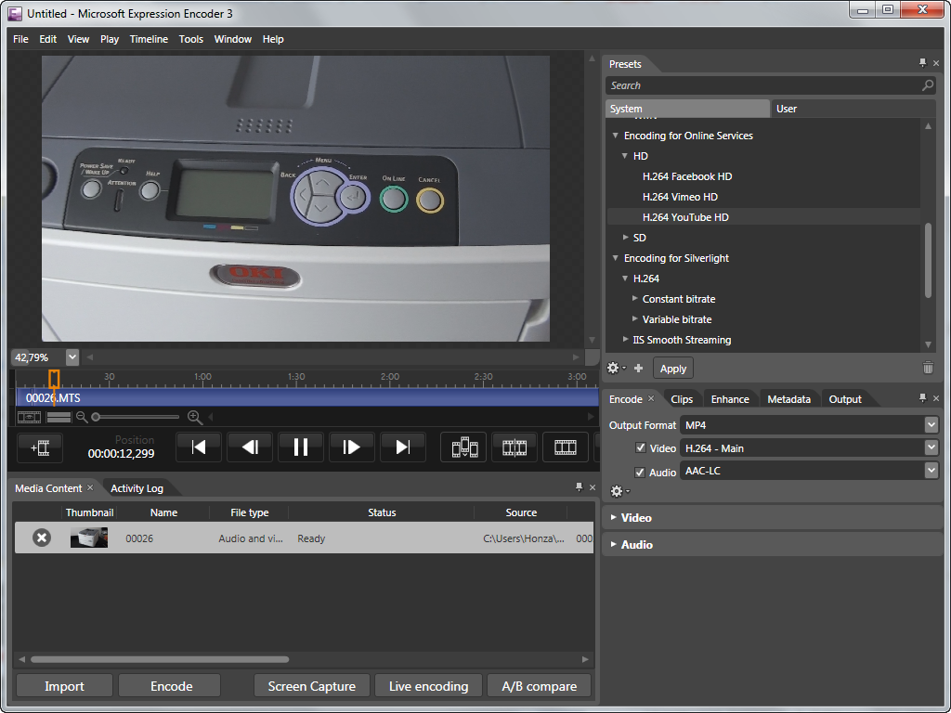Click the timeline track height icon
Screen dimensions: 951x713
point(59,417)
